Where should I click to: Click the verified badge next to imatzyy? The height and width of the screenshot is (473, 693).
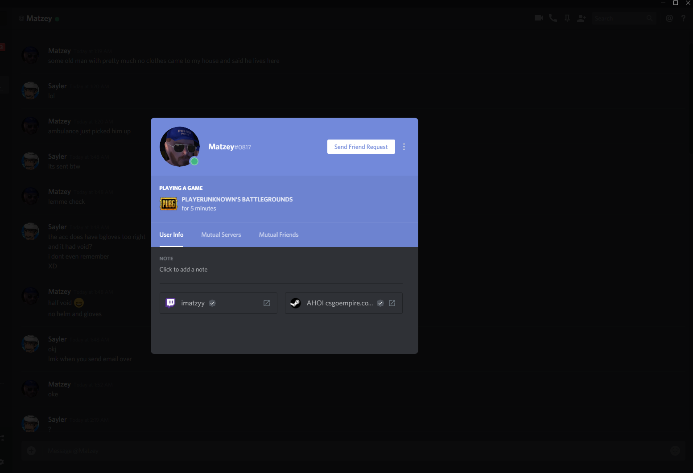(x=212, y=303)
